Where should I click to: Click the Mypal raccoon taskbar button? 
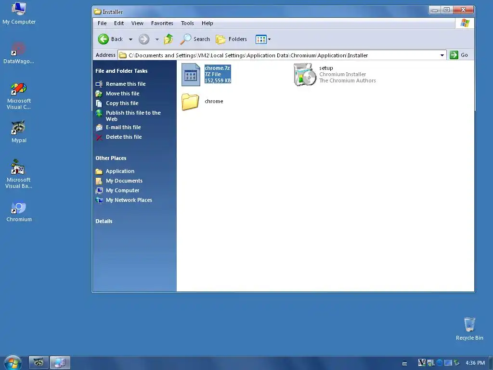point(39,362)
